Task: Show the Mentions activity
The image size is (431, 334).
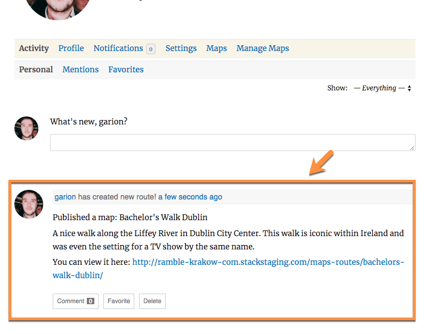Action: [x=80, y=70]
